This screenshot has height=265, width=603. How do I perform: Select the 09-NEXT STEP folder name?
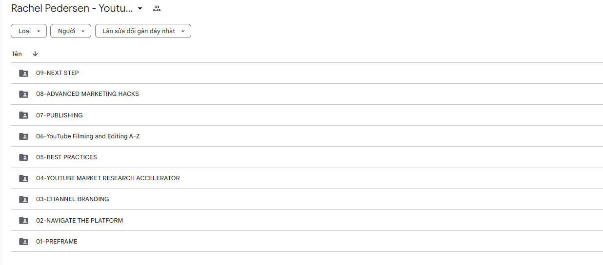tap(58, 73)
